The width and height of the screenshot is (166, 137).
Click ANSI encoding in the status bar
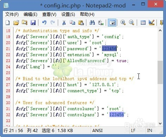(97, 131)
